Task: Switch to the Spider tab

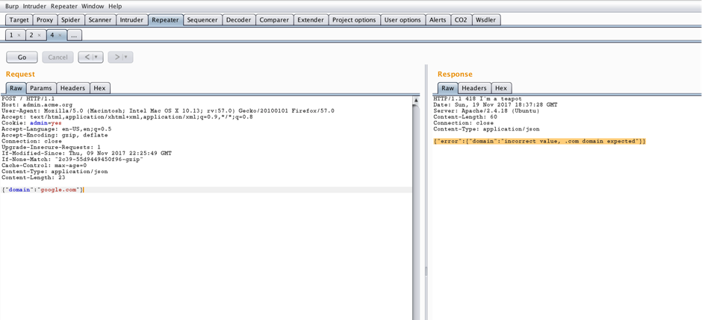Action: 71,19
